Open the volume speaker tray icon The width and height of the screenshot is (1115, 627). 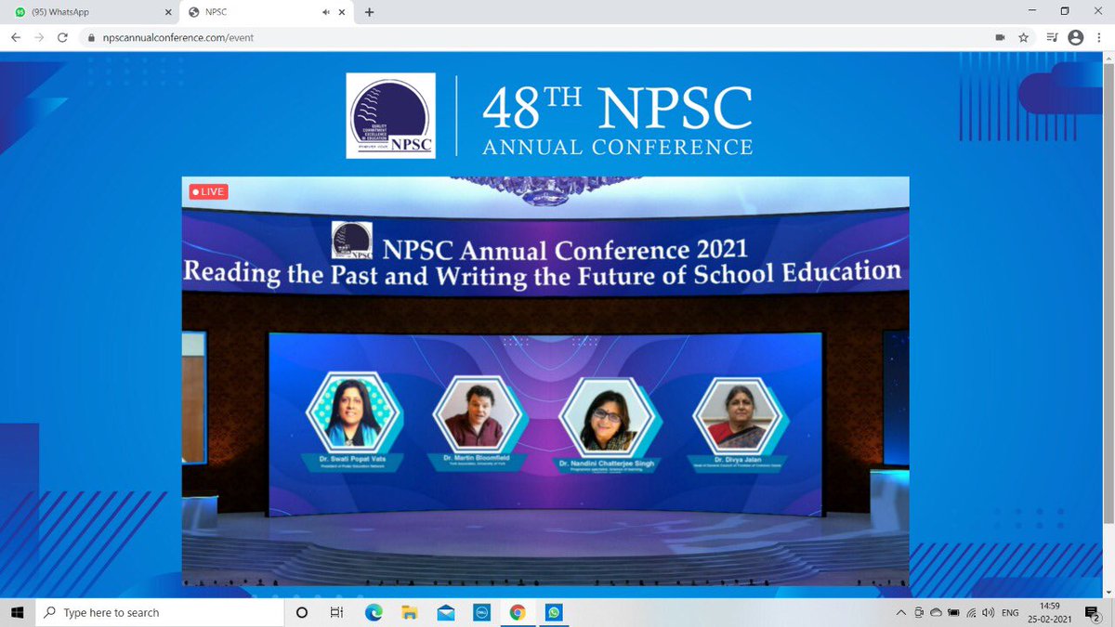click(989, 612)
